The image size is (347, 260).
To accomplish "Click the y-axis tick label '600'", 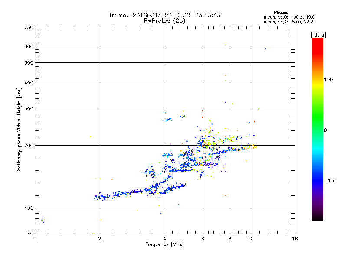I will 29,46.
